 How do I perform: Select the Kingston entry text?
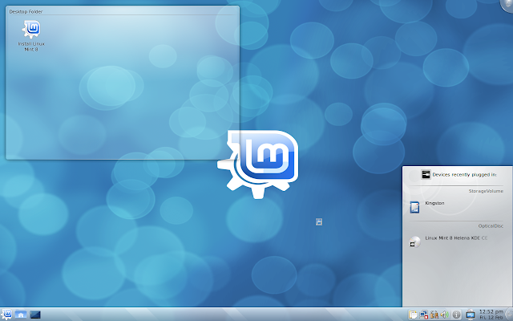(x=434, y=203)
